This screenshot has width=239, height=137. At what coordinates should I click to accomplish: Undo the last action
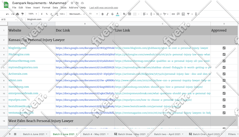(x=7, y=14)
